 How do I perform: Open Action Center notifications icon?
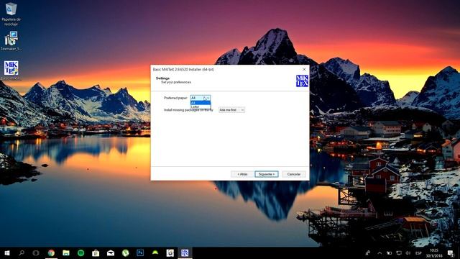click(451, 253)
